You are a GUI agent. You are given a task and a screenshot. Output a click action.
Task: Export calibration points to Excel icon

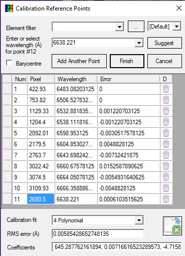point(172,226)
